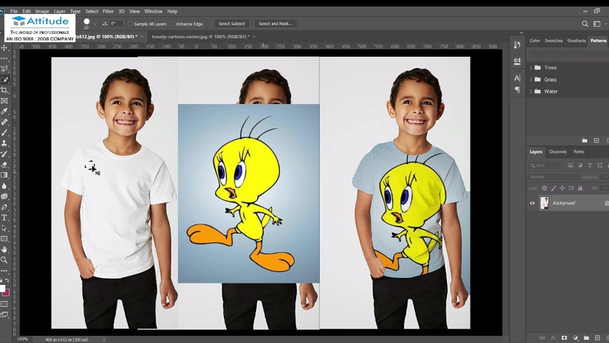Switch to the Swatches tab

pyautogui.click(x=554, y=40)
